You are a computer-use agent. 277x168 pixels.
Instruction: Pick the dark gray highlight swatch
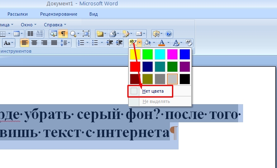160,79
